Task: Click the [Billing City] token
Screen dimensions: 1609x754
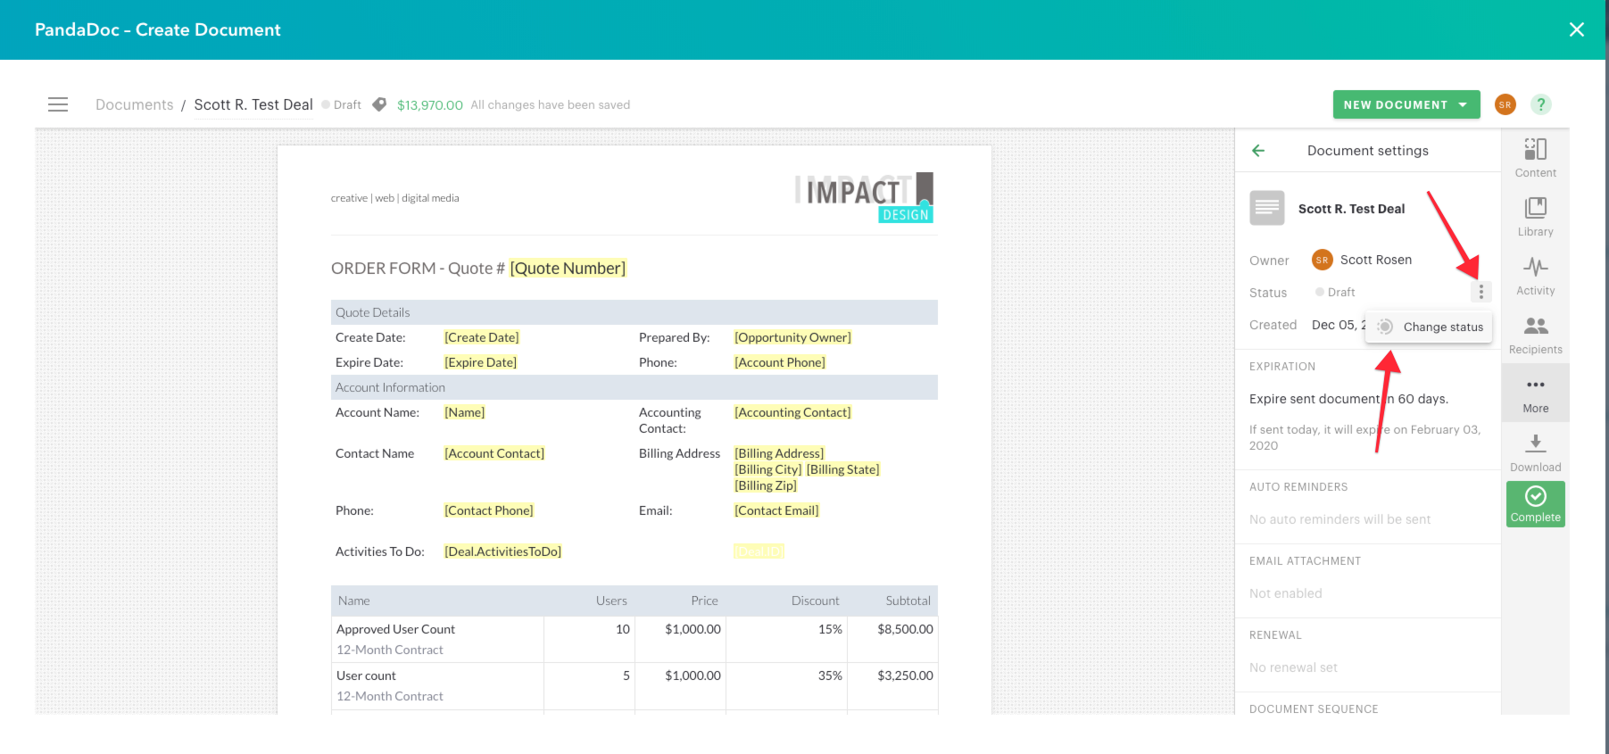Action: pyautogui.click(x=767, y=469)
